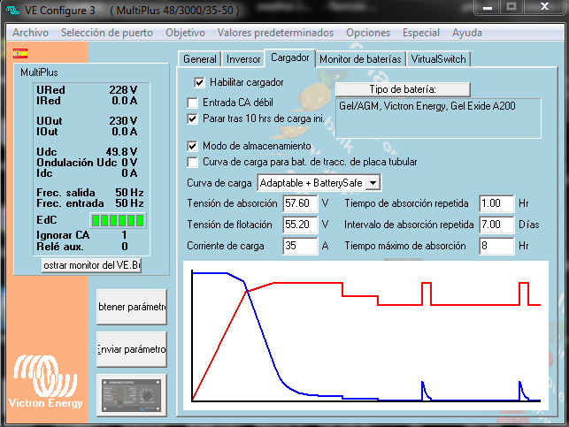Switch to the General tab

200,59
